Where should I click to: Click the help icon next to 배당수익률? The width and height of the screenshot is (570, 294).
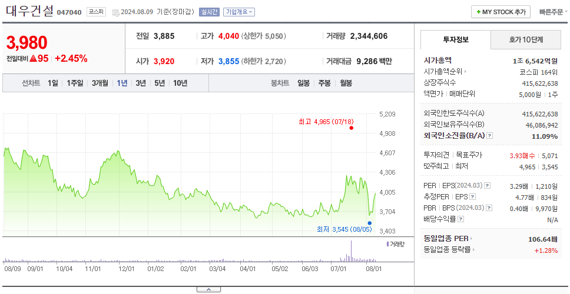click(x=461, y=219)
